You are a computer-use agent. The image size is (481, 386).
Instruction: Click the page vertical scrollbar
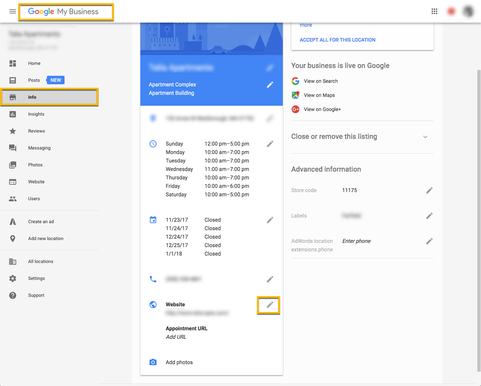pyautogui.click(x=479, y=220)
